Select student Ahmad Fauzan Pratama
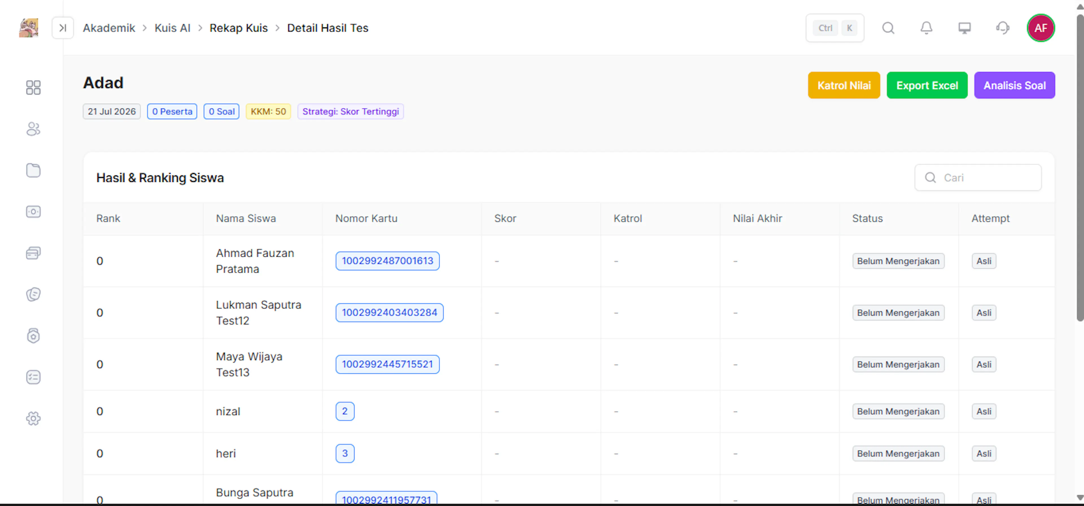 pyautogui.click(x=255, y=261)
